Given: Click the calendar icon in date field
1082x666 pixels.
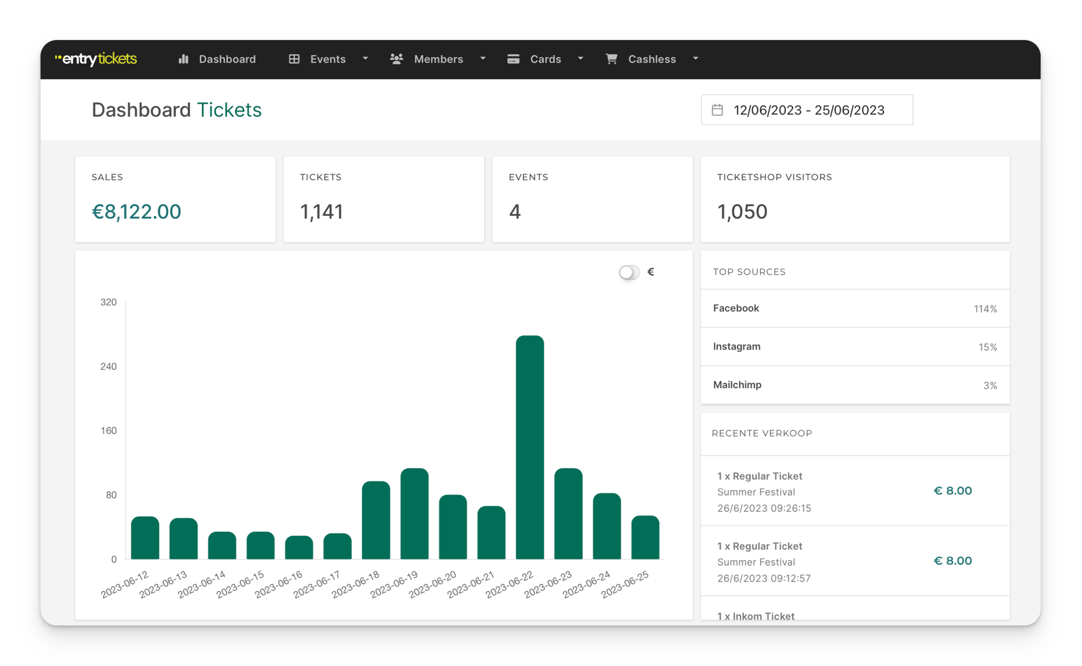Looking at the screenshot, I should pyautogui.click(x=717, y=110).
